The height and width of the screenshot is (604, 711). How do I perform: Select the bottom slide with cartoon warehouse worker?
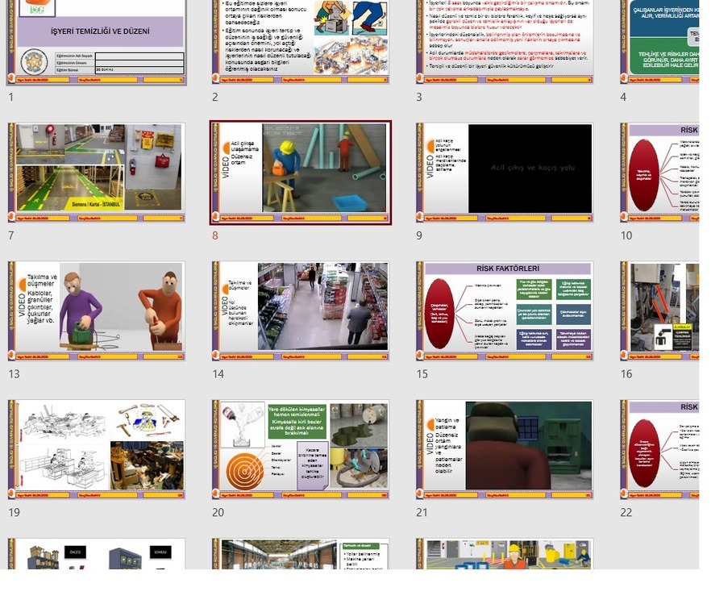[x=505, y=554]
